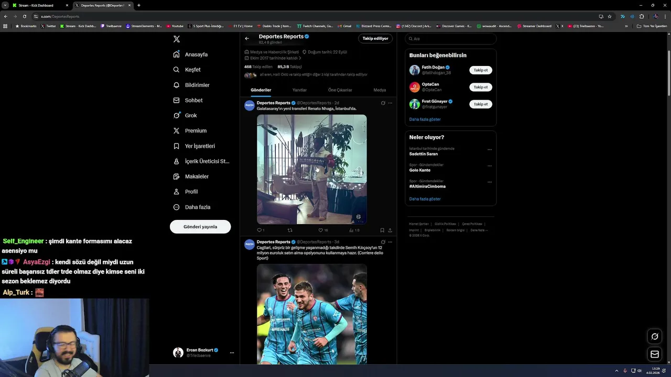Image resolution: width=671 pixels, height=377 pixels.
Task: Click Daha fazla göster under trends
Action: [425, 199]
